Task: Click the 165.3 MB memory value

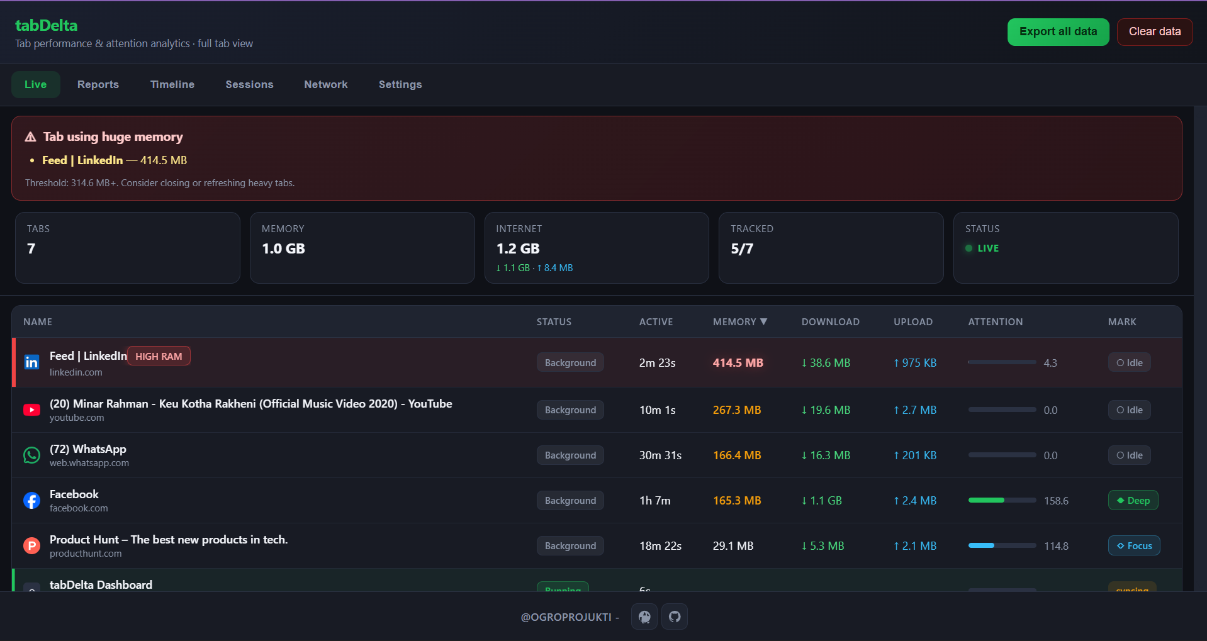Action: point(737,501)
